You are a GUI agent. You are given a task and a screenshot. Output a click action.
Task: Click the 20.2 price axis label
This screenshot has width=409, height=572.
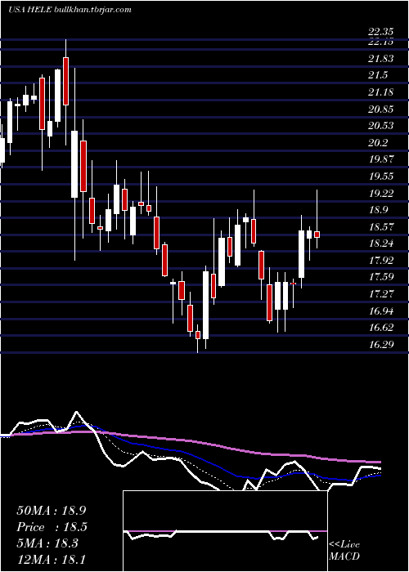pyautogui.click(x=378, y=142)
